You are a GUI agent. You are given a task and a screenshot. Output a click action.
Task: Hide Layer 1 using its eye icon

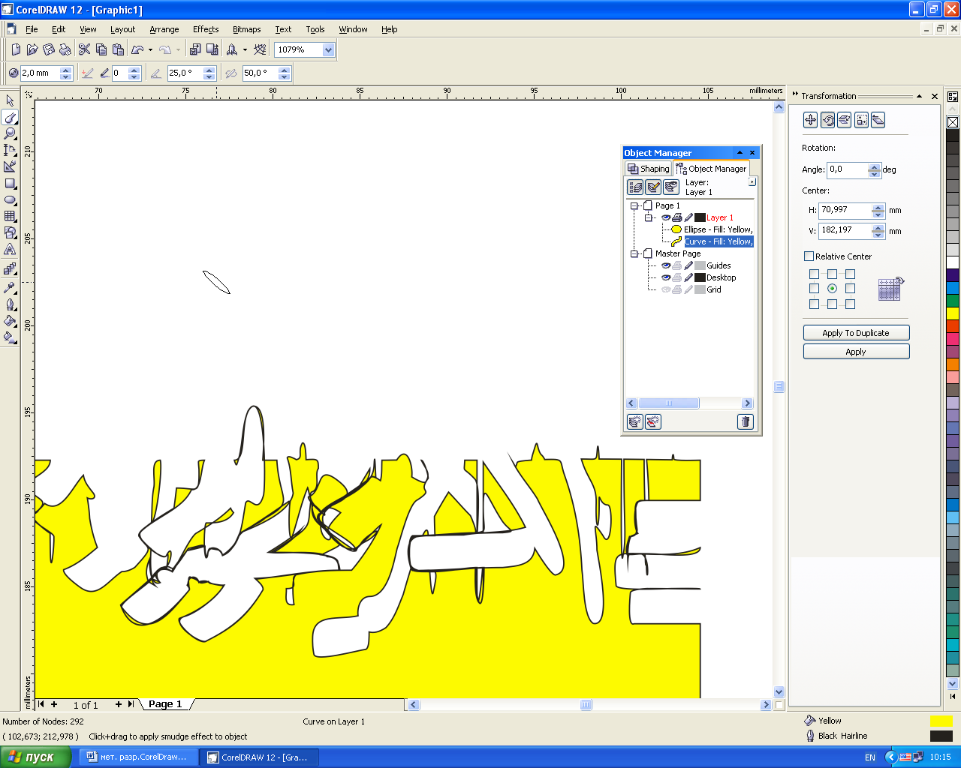point(666,217)
